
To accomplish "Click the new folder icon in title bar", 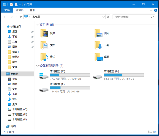I will click(16, 4).
